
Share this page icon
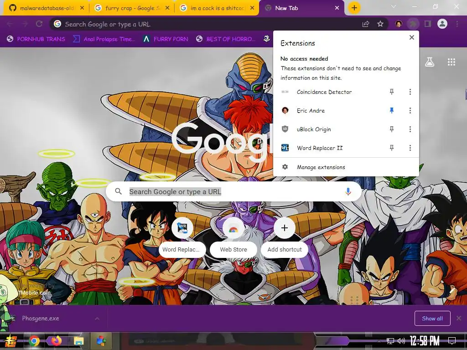coord(366,24)
